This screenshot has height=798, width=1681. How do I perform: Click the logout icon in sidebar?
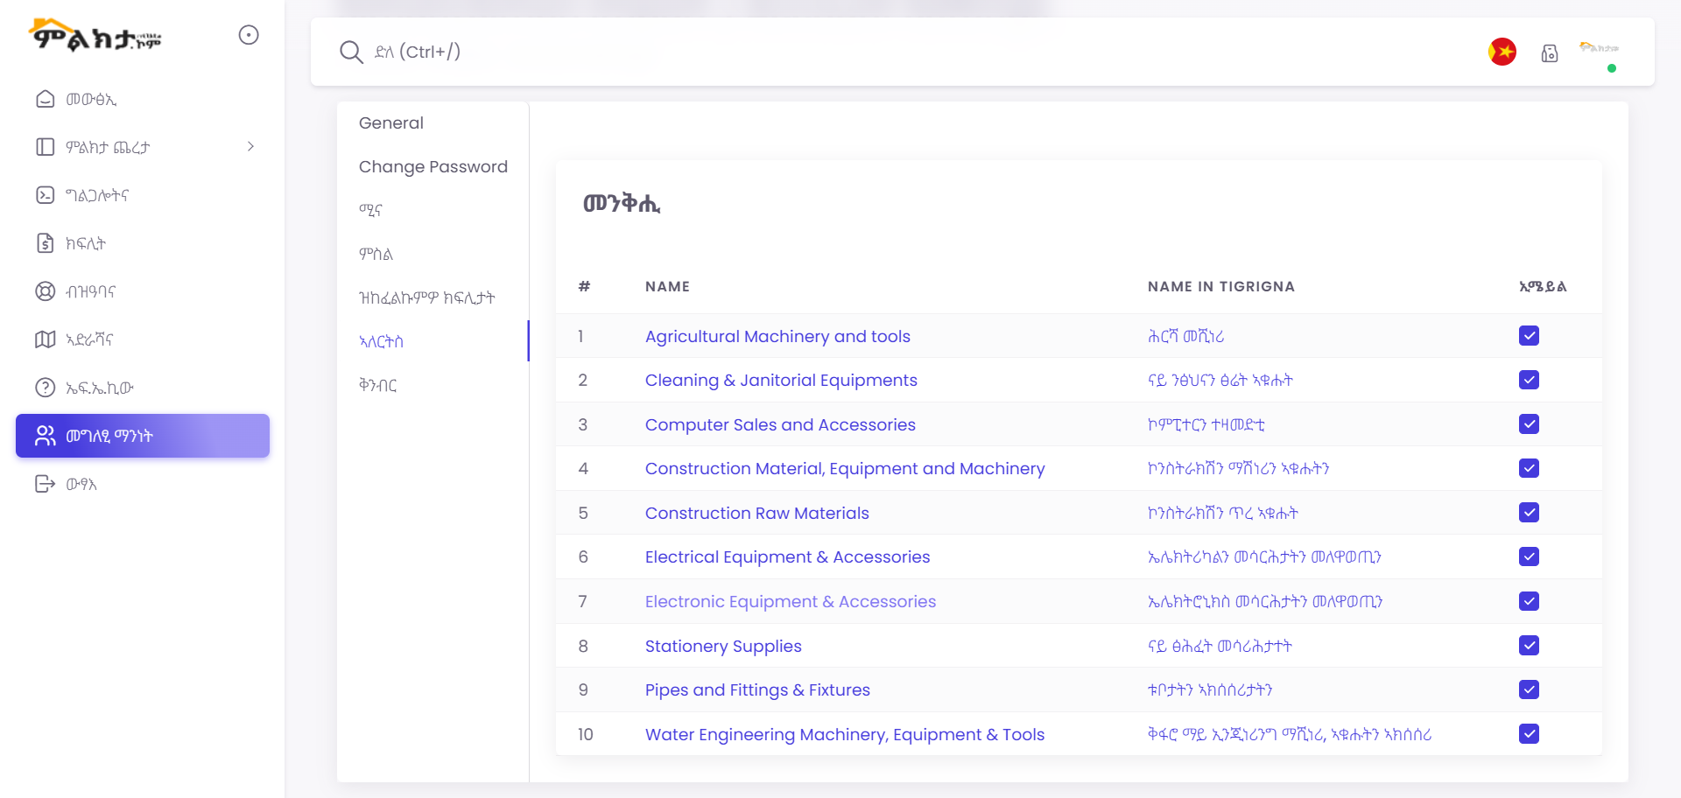pyautogui.click(x=46, y=484)
